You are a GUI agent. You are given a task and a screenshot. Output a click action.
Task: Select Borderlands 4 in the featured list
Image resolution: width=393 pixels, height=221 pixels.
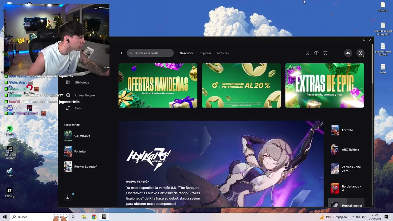[x=346, y=188]
